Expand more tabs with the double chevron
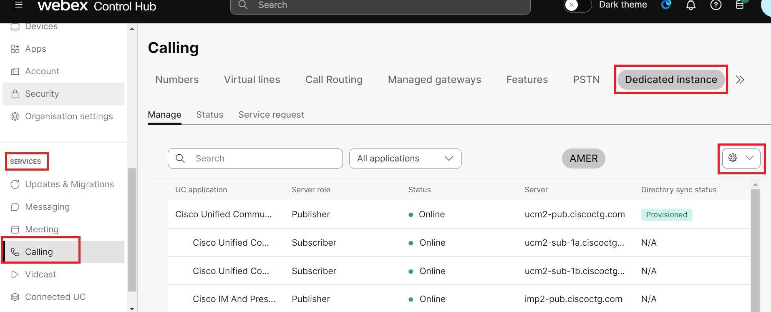Viewport: 771px width, 312px height. point(740,80)
